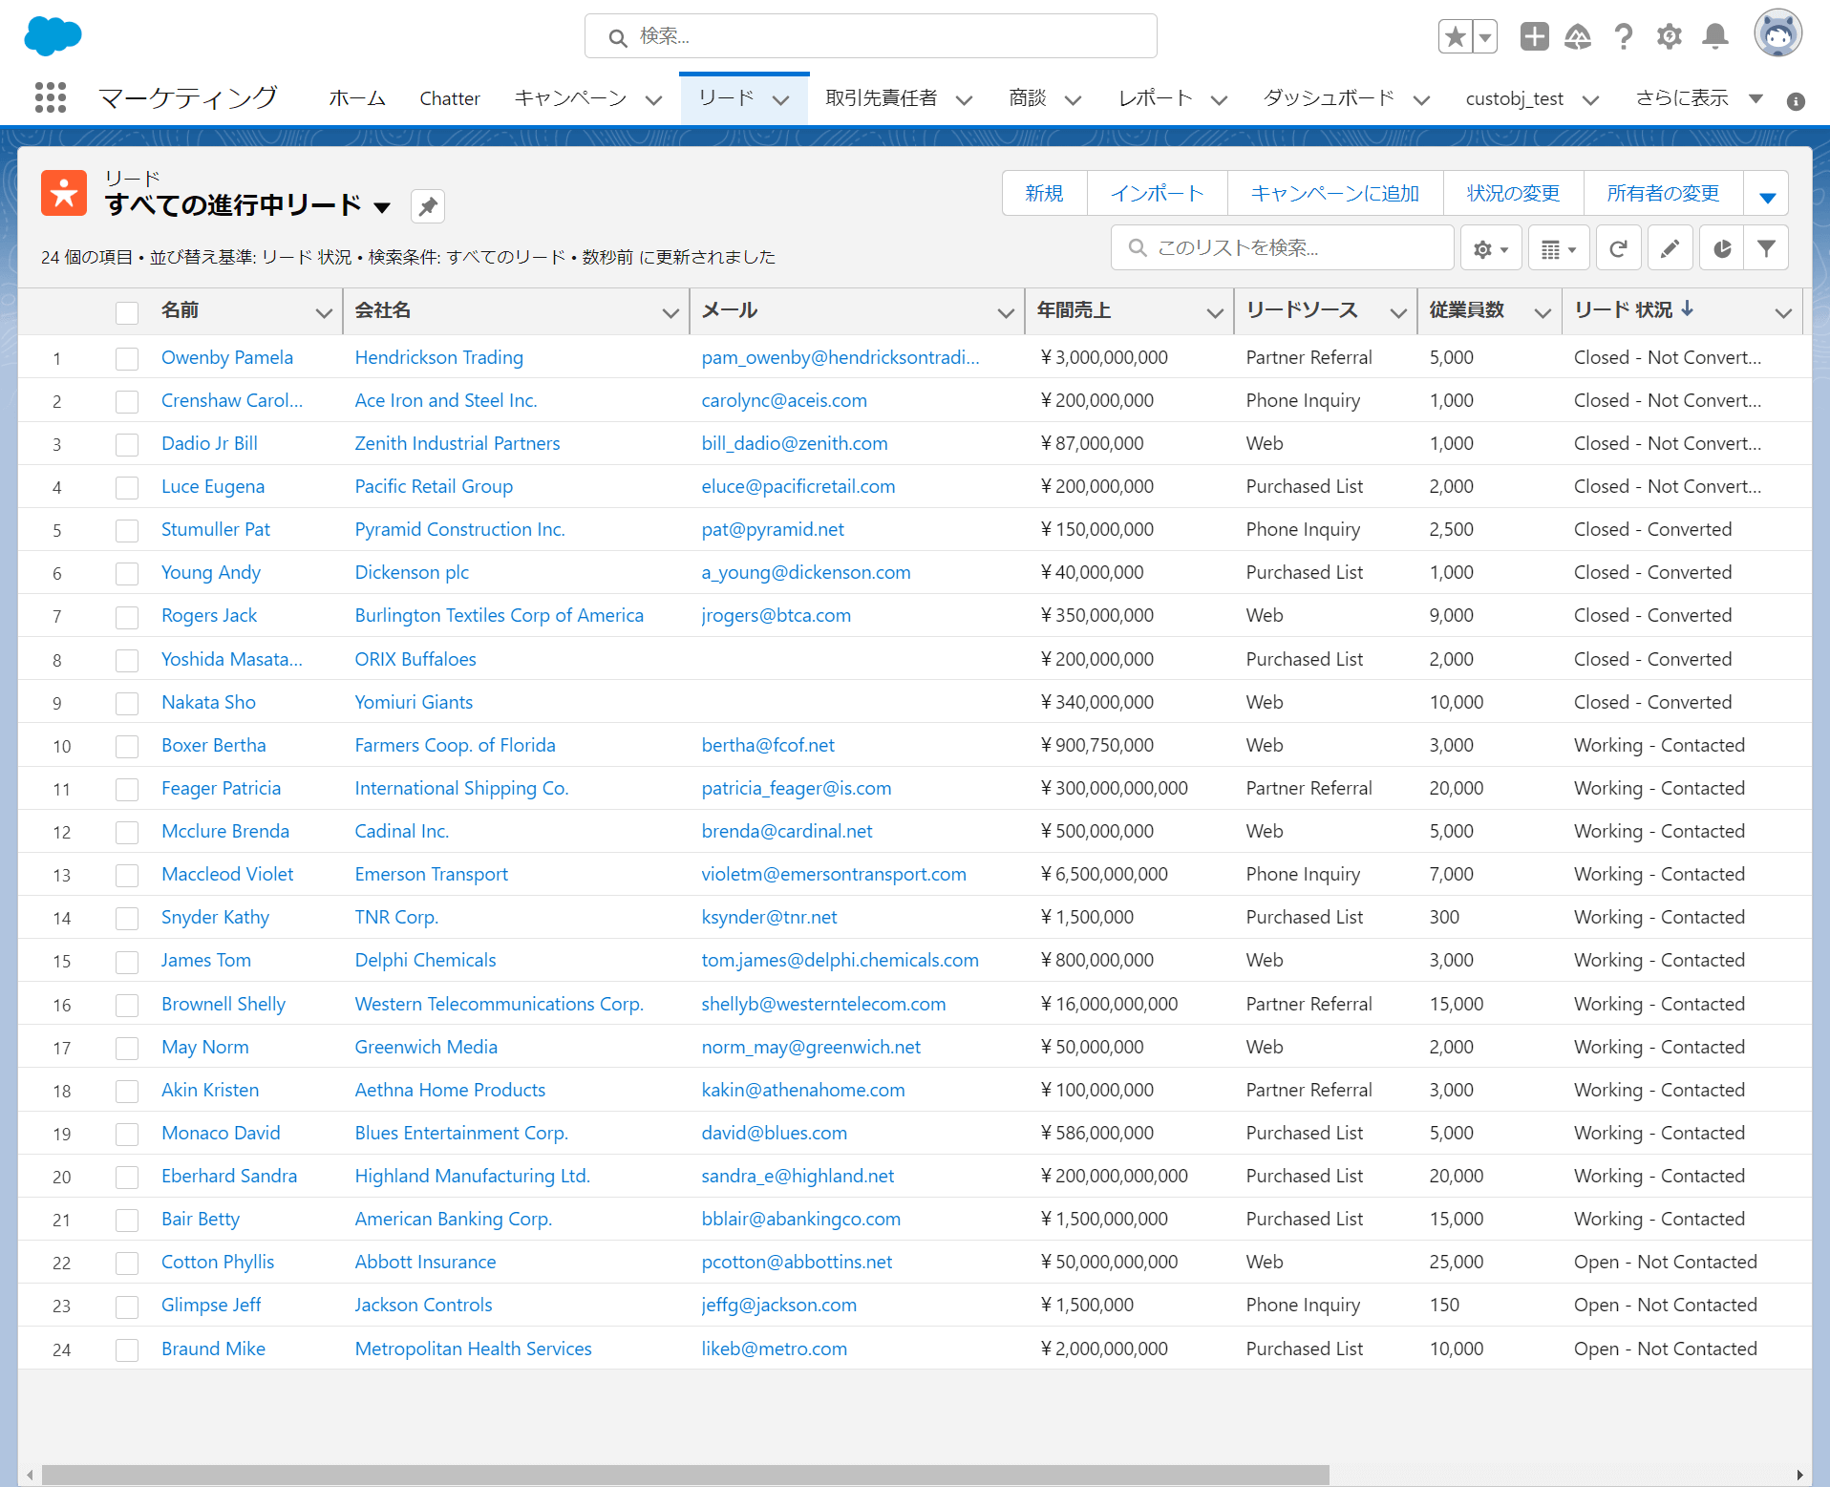Refresh the lead list
Screen dimensions: 1830x1487
tap(1618, 248)
